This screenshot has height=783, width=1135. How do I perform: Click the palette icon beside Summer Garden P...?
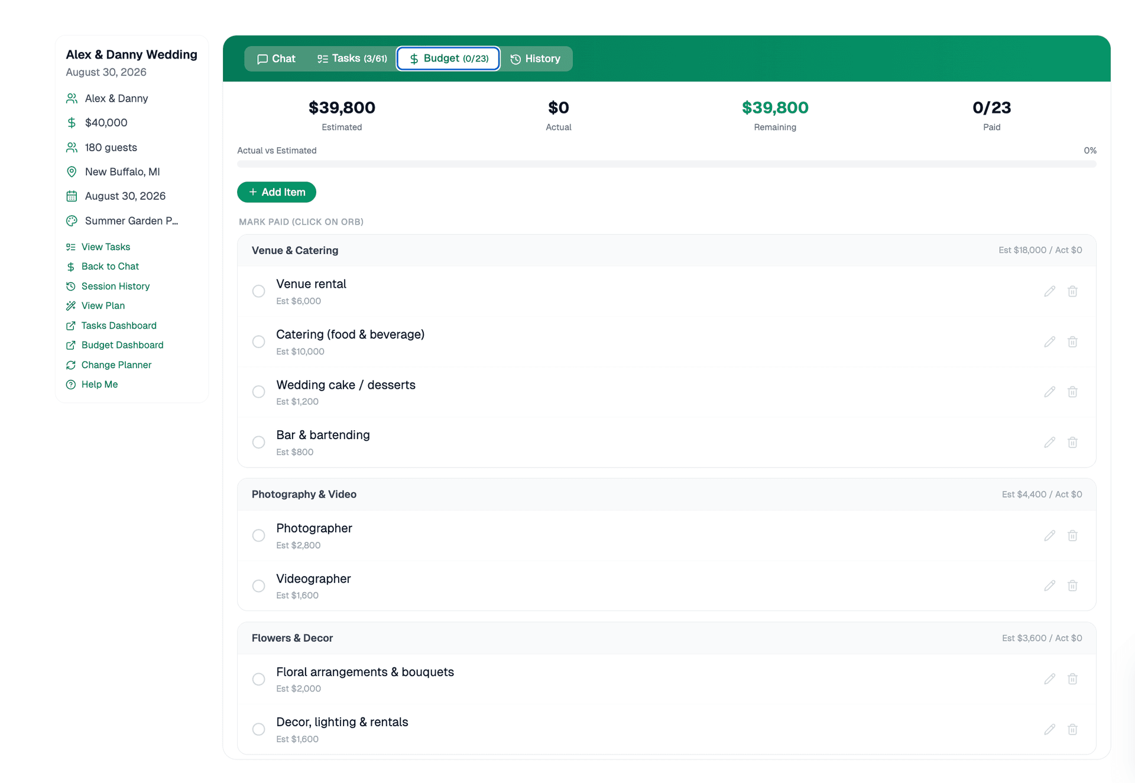click(x=72, y=220)
